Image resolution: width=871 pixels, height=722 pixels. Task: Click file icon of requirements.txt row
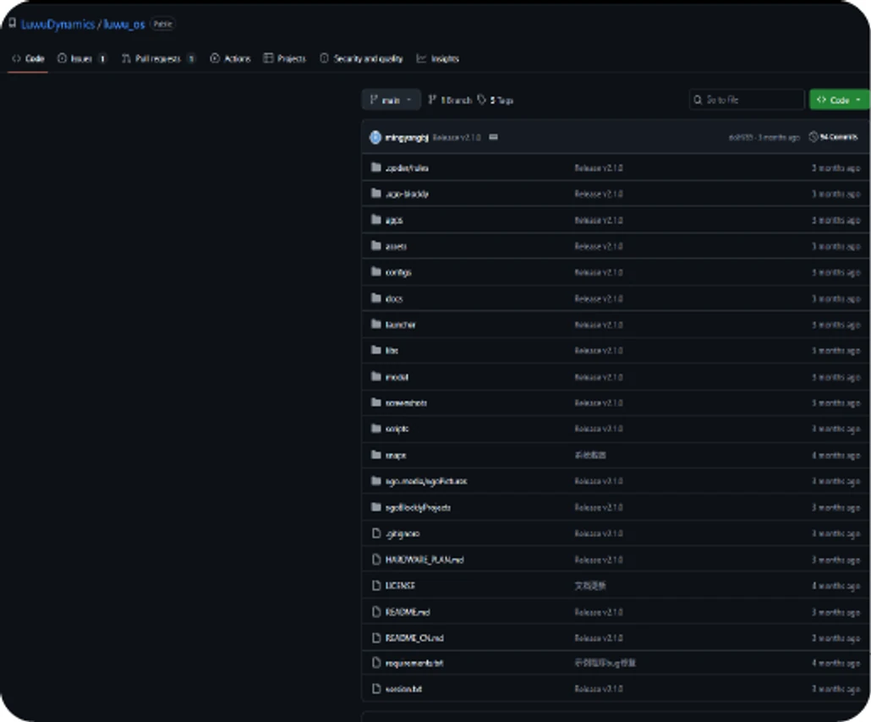[376, 663]
